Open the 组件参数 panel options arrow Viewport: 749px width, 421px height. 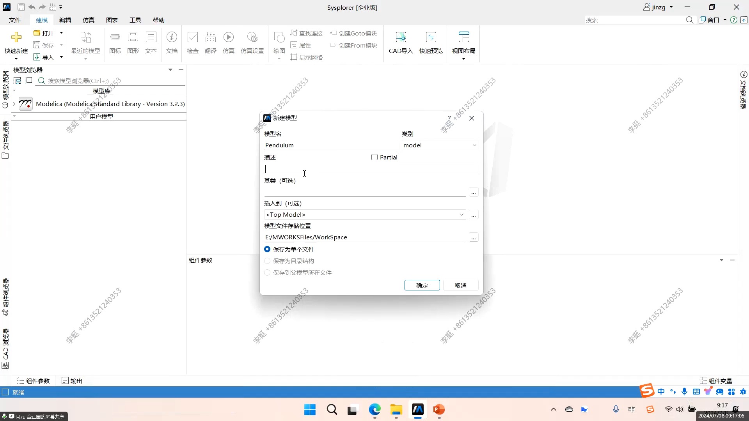point(721,260)
